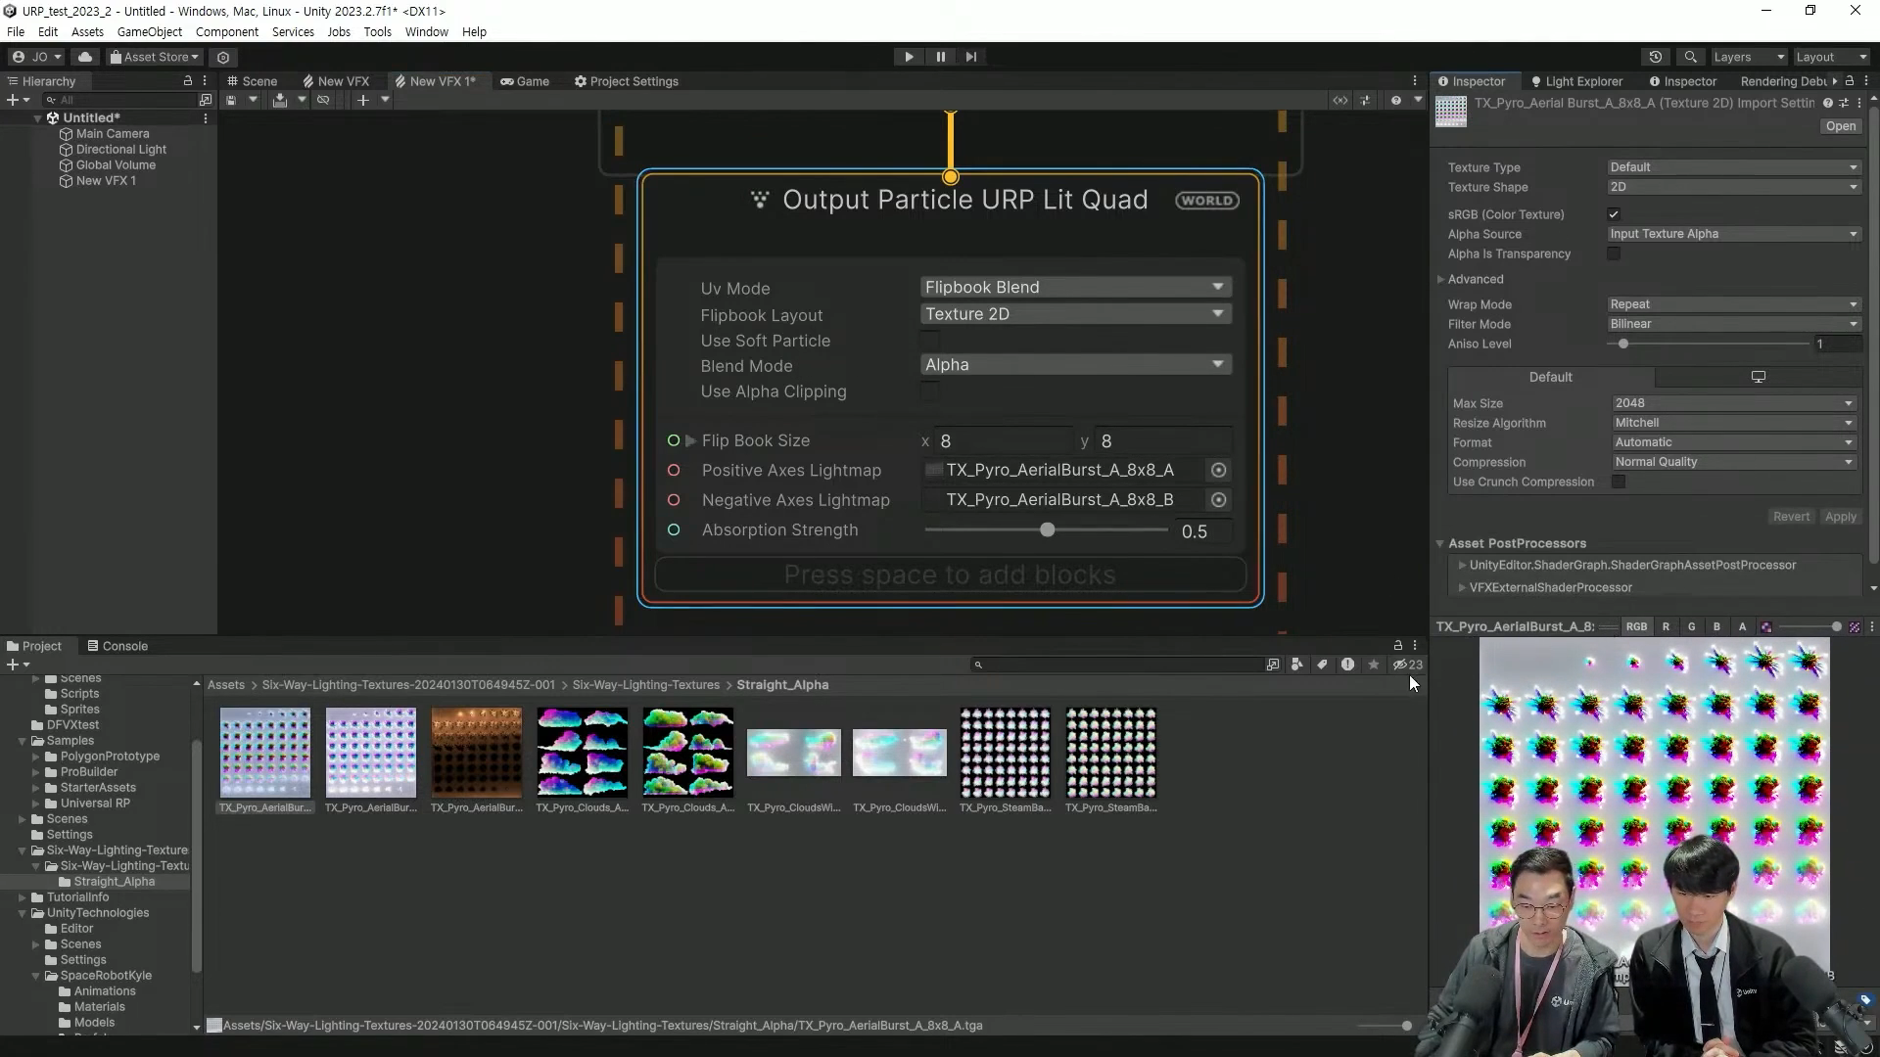Screen dimensions: 1880x1057
Task: Open the Negative Axes Lightmap object picker
Action: coord(1218,500)
